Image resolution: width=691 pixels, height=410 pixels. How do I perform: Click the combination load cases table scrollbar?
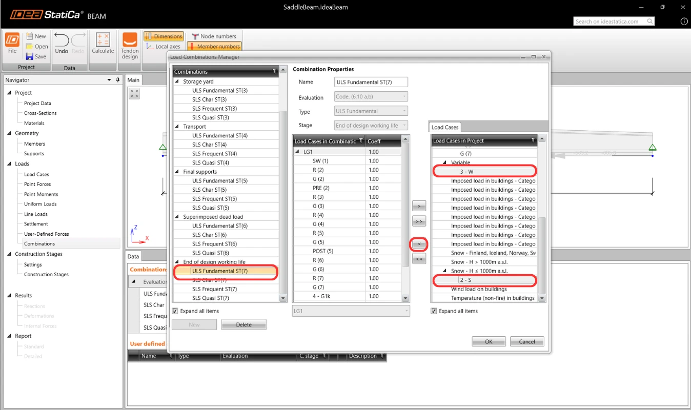click(x=406, y=205)
